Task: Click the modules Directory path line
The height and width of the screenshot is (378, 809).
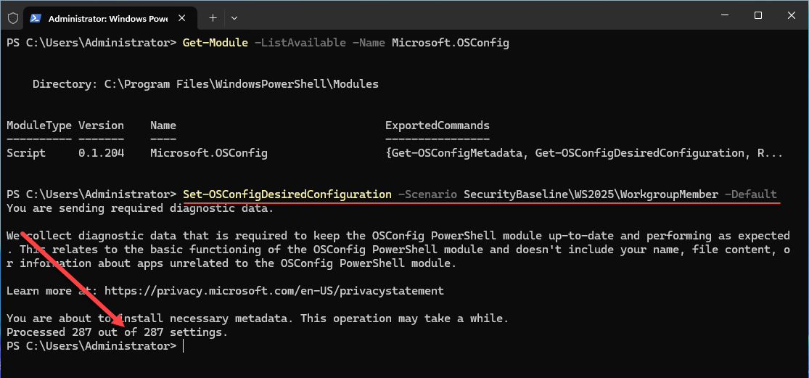Action: [205, 84]
